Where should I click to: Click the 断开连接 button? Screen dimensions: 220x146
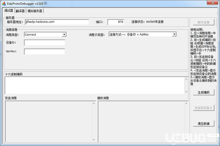[x=203, y=22]
